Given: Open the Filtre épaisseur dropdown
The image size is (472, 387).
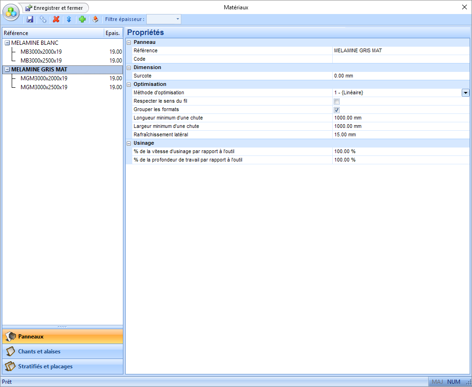Looking at the screenshot, I should 178,19.
